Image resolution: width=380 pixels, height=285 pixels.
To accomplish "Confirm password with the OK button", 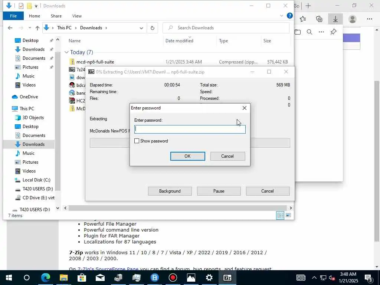I will click(187, 156).
